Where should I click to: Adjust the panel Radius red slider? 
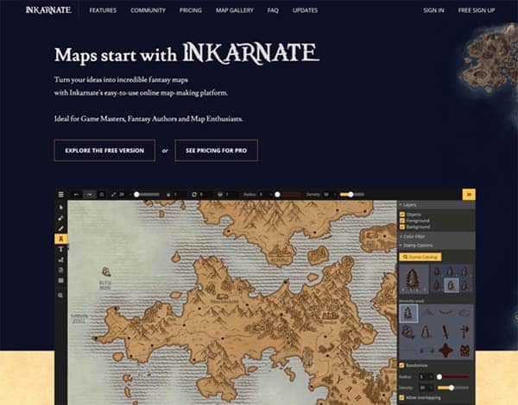point(453,377)
